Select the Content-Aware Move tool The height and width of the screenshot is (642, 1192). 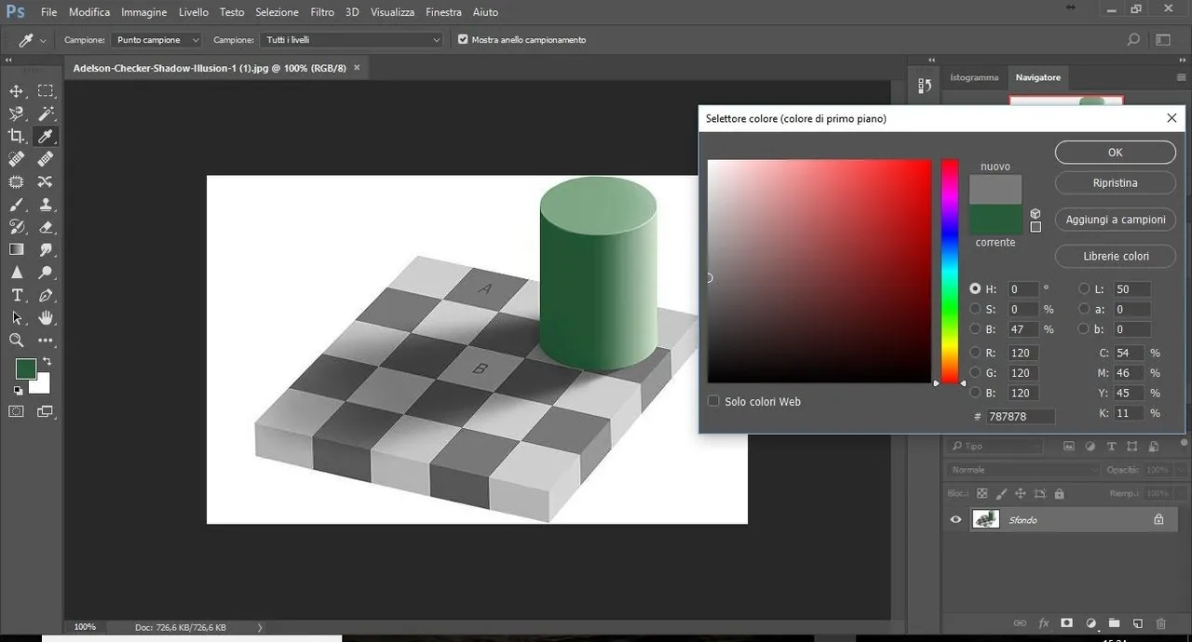point(46,181)
